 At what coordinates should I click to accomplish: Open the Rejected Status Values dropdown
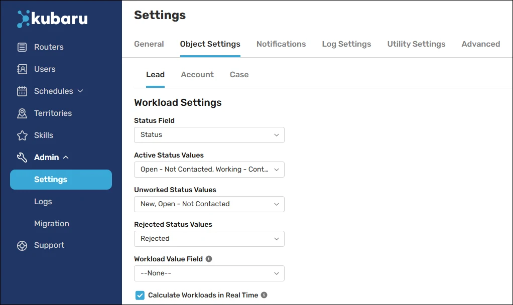[209, 239]
